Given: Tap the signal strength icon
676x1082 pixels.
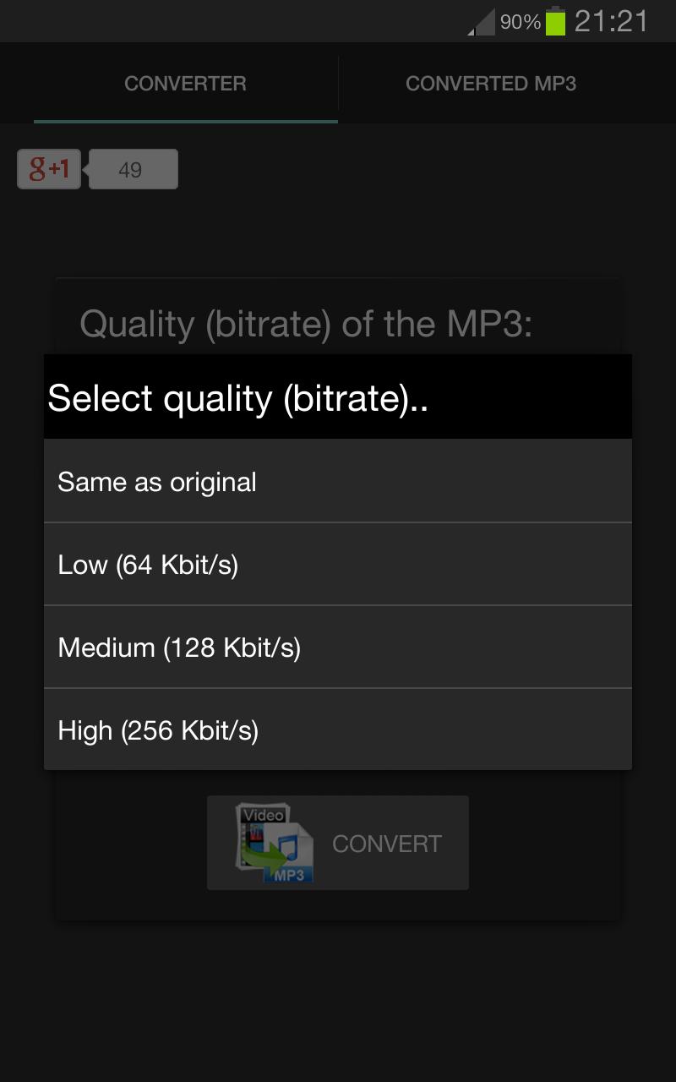Looking at the screenshot, I should pos(482,23).
